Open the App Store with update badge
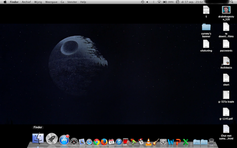Viewport: 237px width, 148px height. (64, 140)
